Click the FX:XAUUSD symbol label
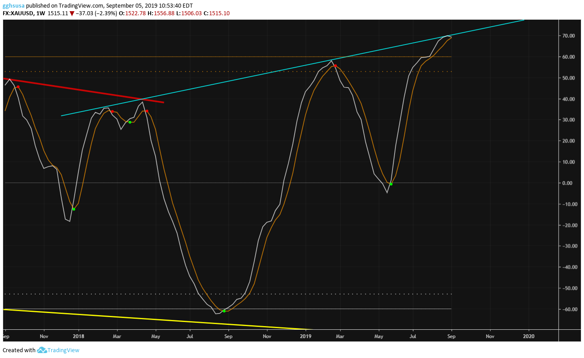 (x=18, y=13)
